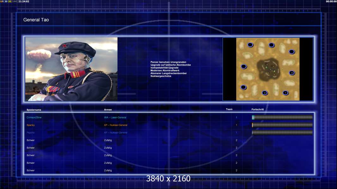The height and width of the screenshot is (189, 337).
Task: Click the dark crater at the map center
Action: [x=269, y=70]
